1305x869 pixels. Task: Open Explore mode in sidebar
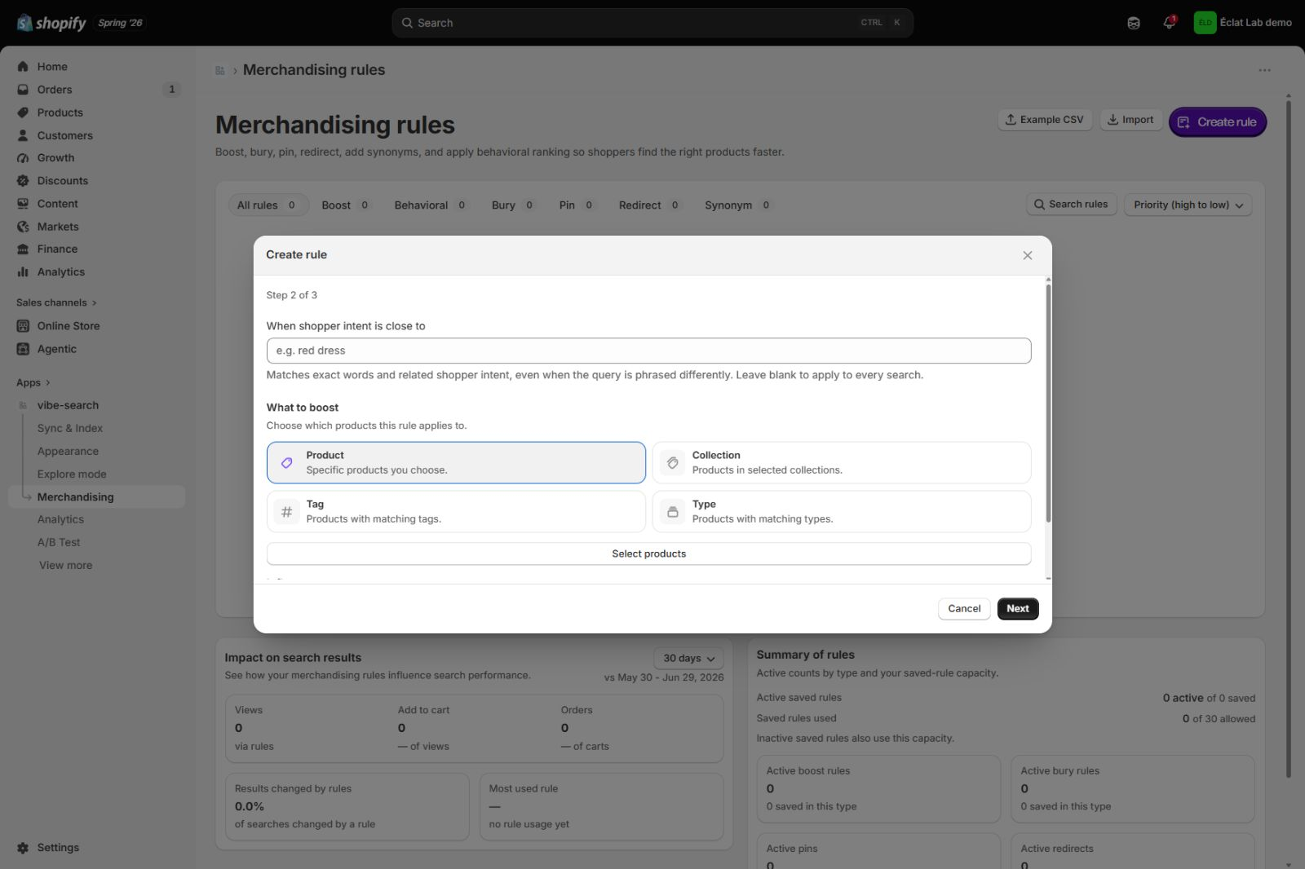point(72,474)
